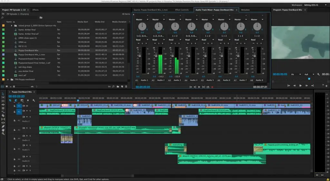This screenshot has height=181, width=330.
Task: Mute Audio 8 in the Audio Track Mixer
Action: 253,43
